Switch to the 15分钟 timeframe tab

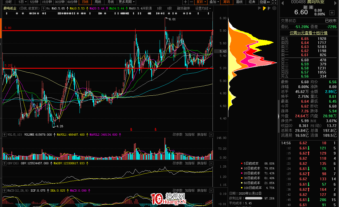[x=47, y=2]
